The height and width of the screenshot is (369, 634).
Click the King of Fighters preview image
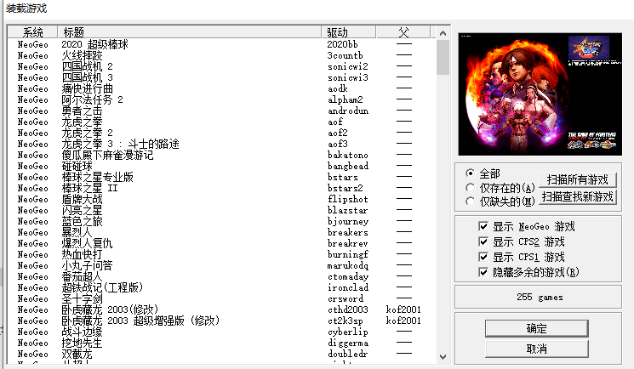click(540, 94)
